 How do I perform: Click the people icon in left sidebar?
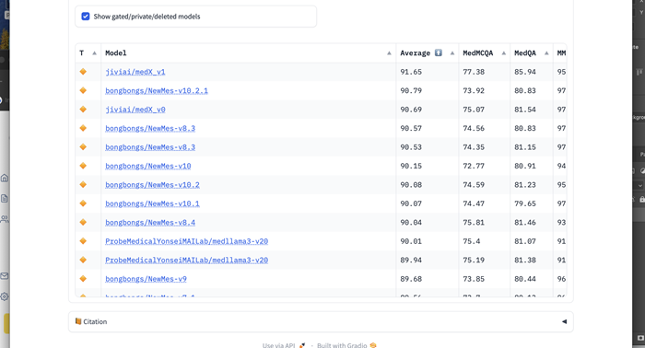click(5, 219)
